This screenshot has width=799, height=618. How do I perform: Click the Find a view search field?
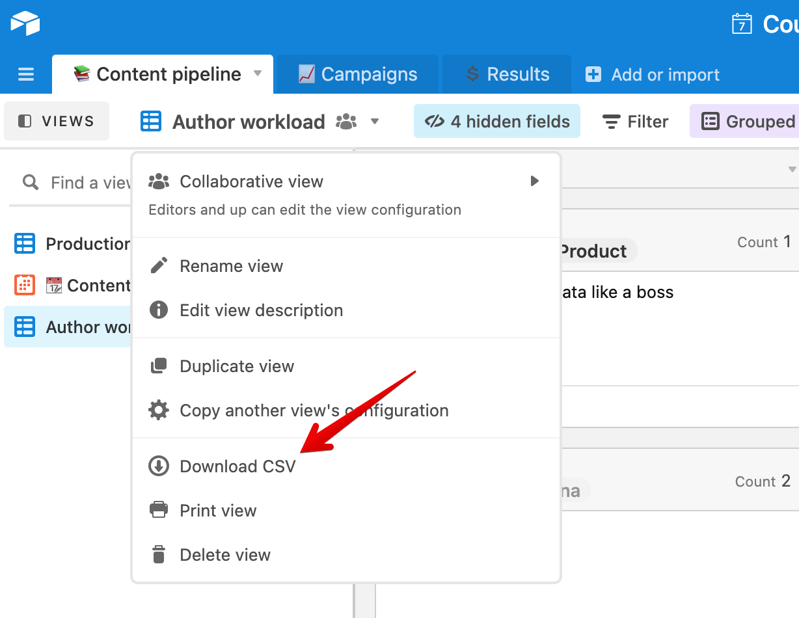coord(78,182)
